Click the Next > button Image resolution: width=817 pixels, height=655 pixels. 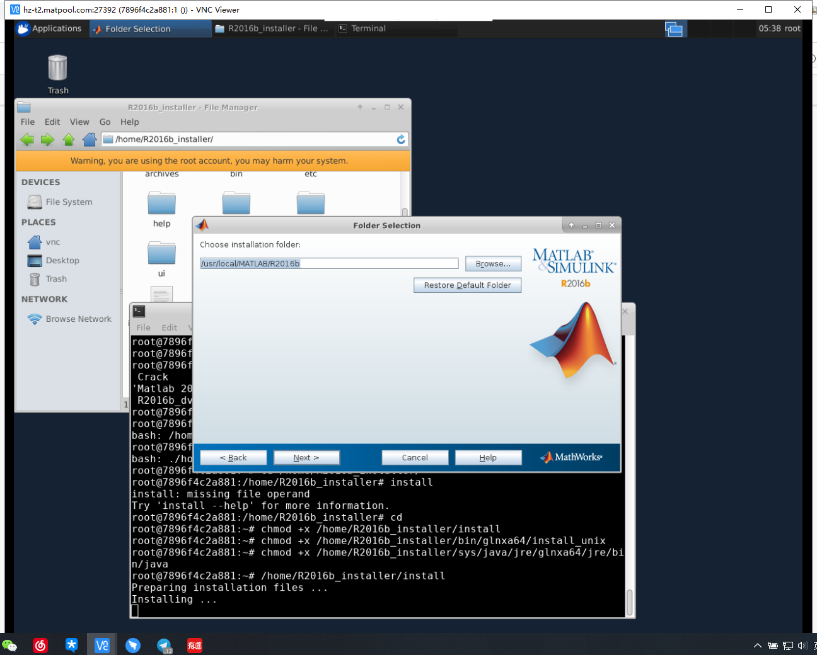pyautogui.click(x=306, y=458)
